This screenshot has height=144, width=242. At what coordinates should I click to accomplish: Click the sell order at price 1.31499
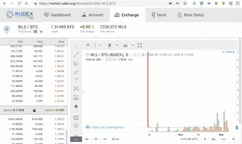coord(34,96)
